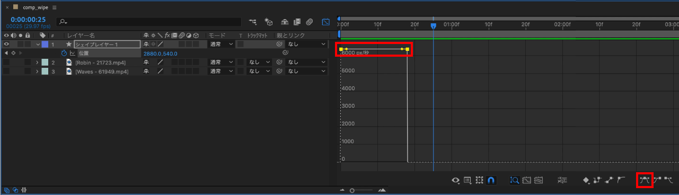Open blend mode dropdown for Waves layer
Viewport: 679px width, 195px height.
point(221,71)
